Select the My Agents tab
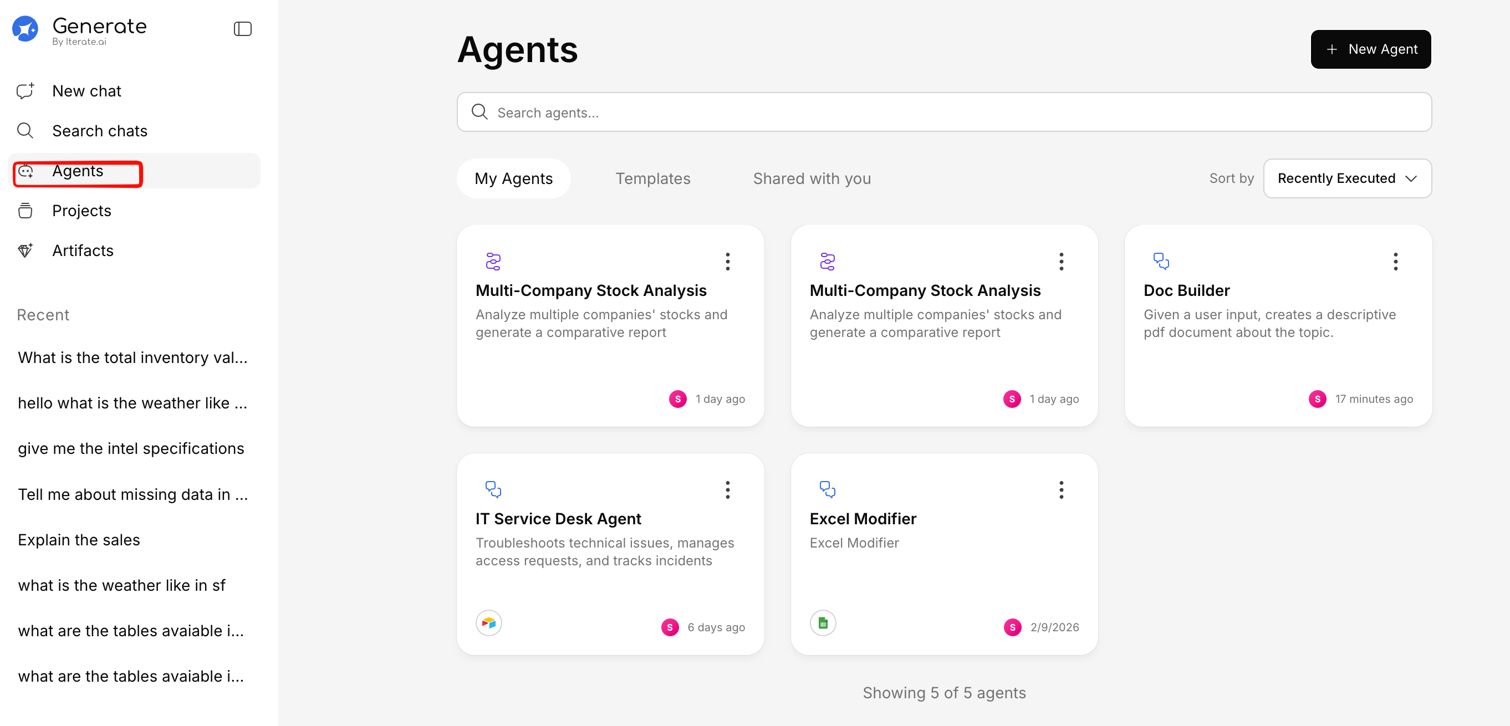This screenshot has width=1510, height=726. (513, 178)
